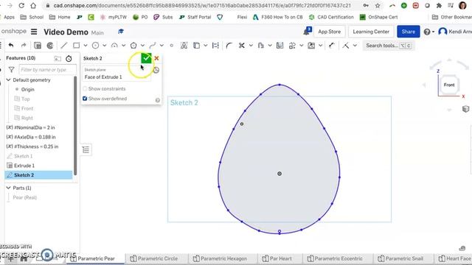Open the configuration panel list icon
Viewport: 472px width, 265px height.
click(x=86, y=149)
